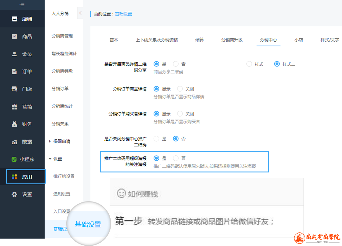Open 排行榜设置 under settings
The image size is (342, 246).
tap(64, 176)
